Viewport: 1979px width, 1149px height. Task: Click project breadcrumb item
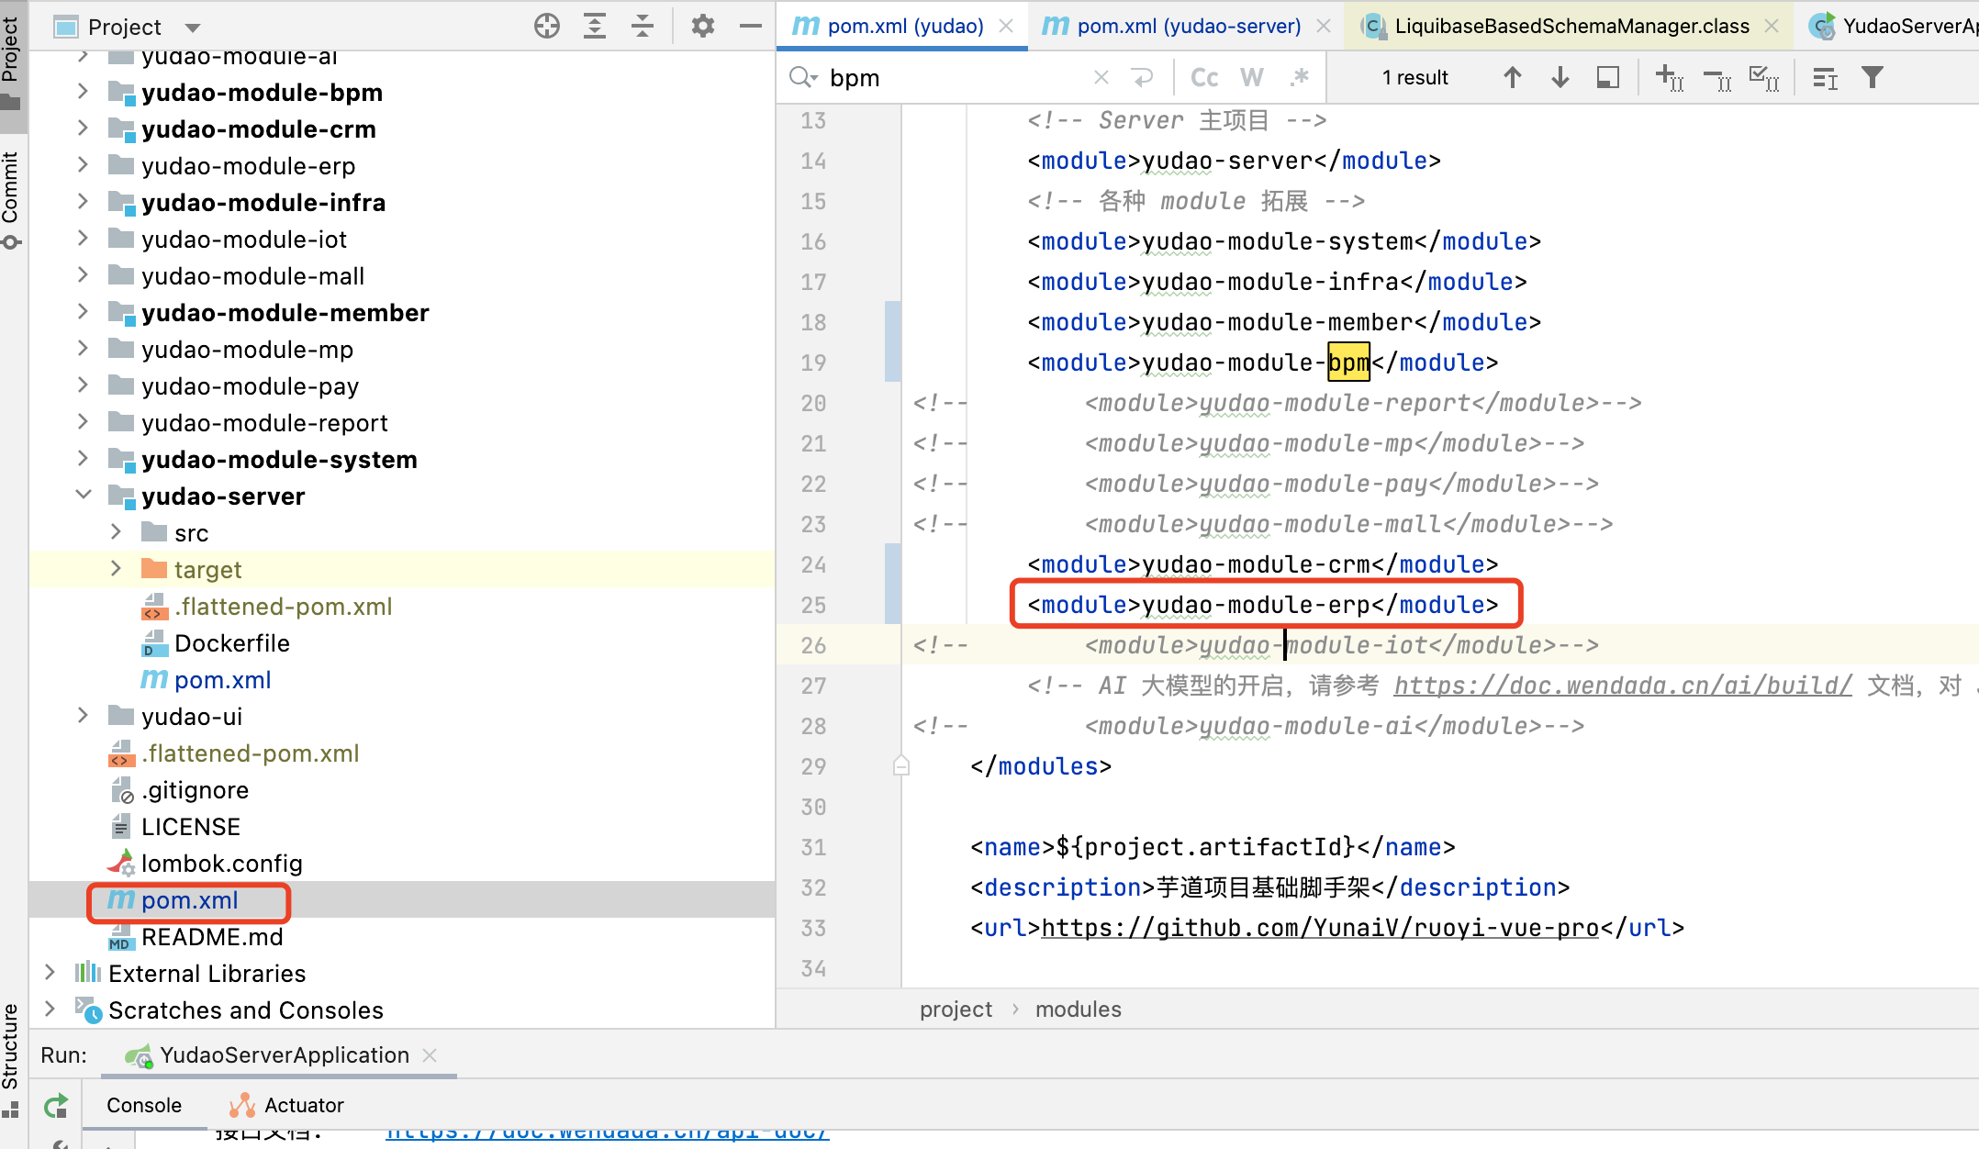[956, 1010]
